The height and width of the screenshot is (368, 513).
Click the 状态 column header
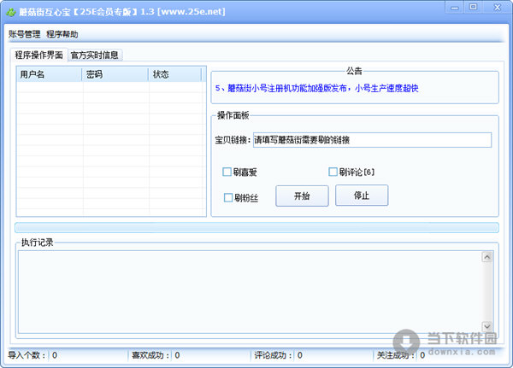click(175, 74)
